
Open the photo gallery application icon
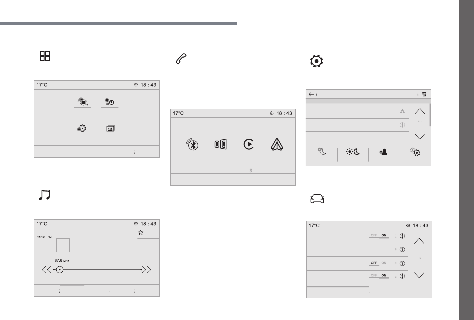pos(110,129)
